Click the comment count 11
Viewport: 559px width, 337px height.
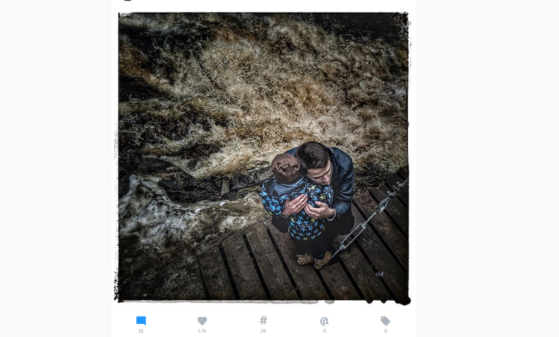click(141, 331)
